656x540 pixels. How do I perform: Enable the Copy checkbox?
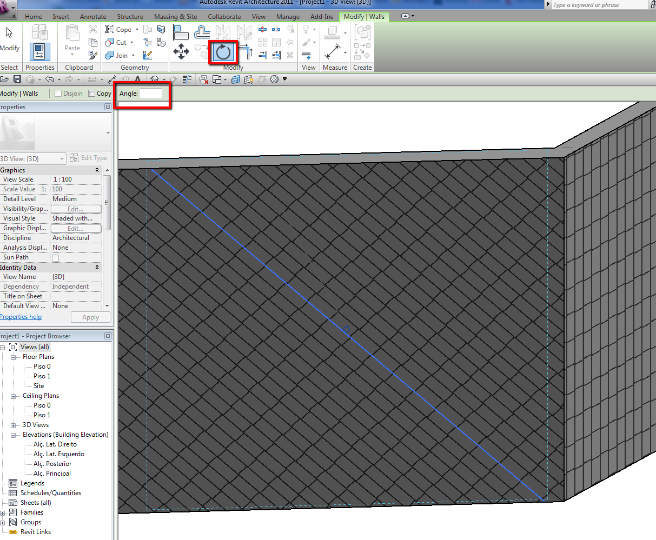point(92,94)
